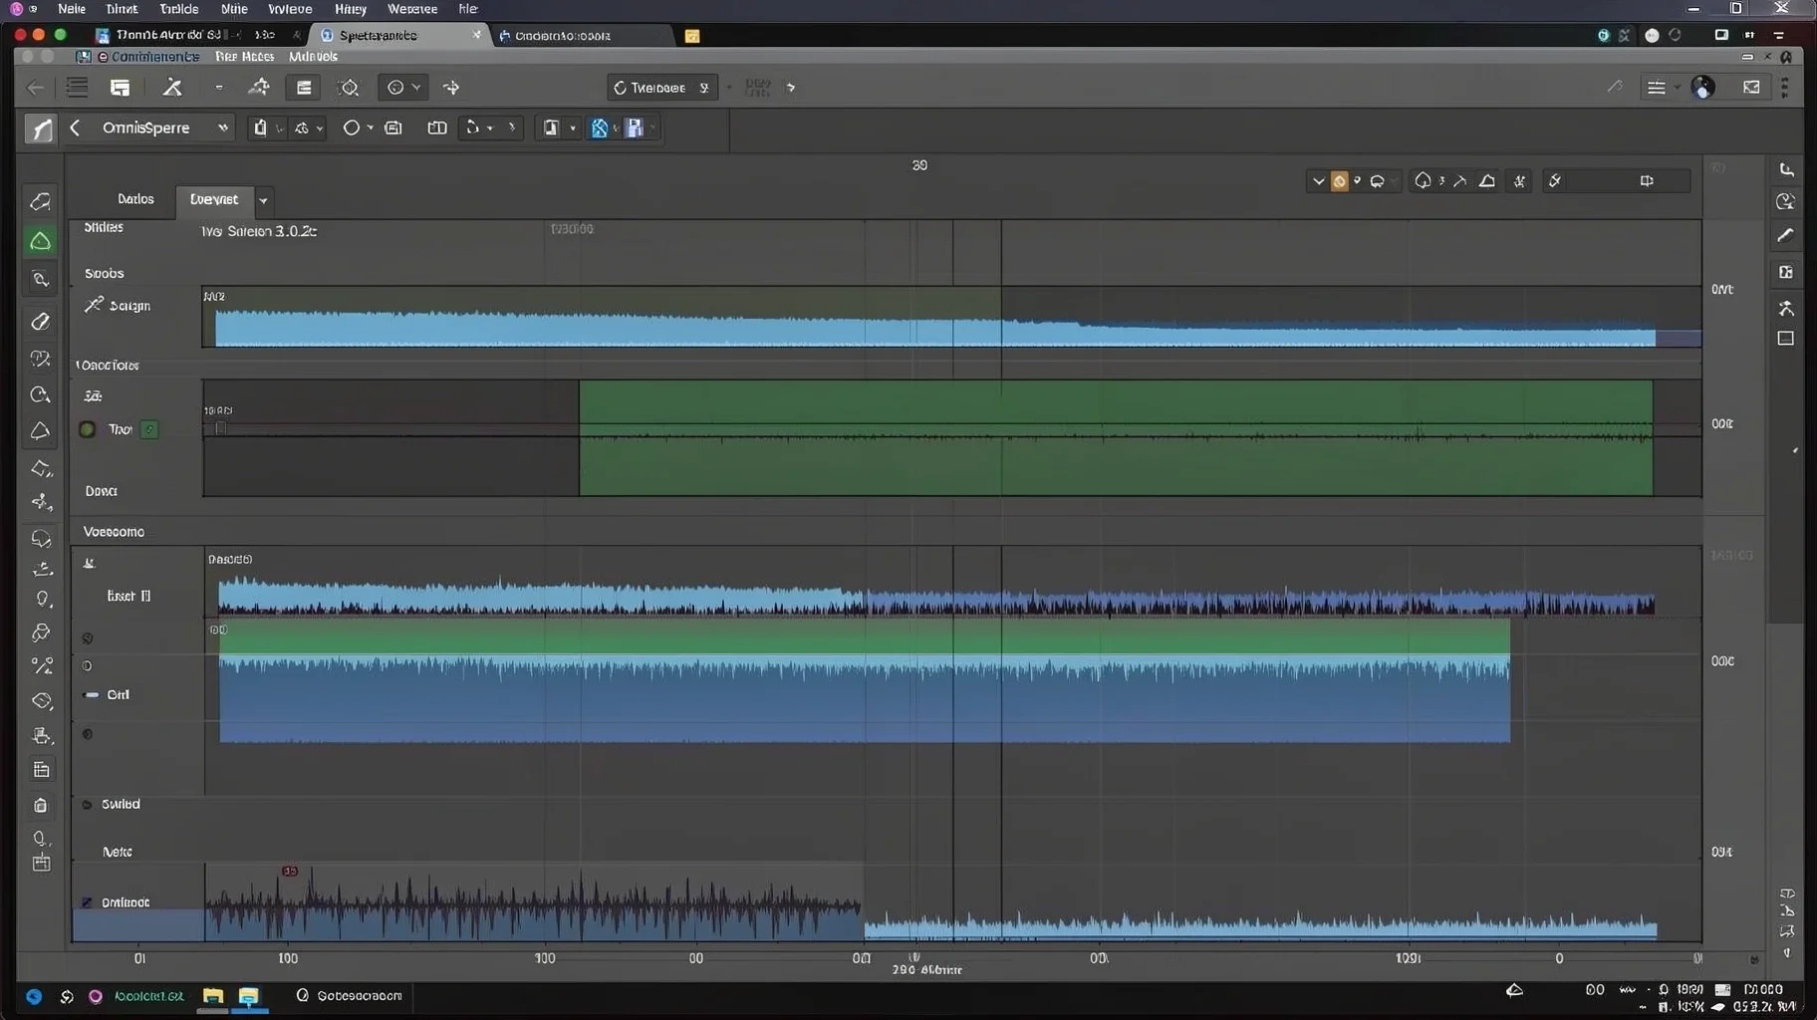Click the Saigm track label

pos(130,306)
